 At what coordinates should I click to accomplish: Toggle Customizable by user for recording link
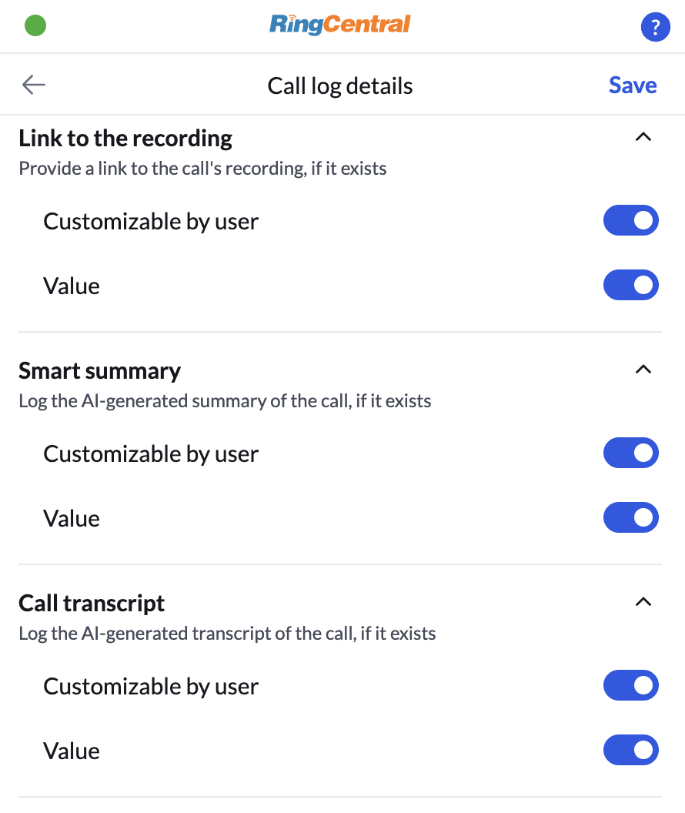click(630, 220)
